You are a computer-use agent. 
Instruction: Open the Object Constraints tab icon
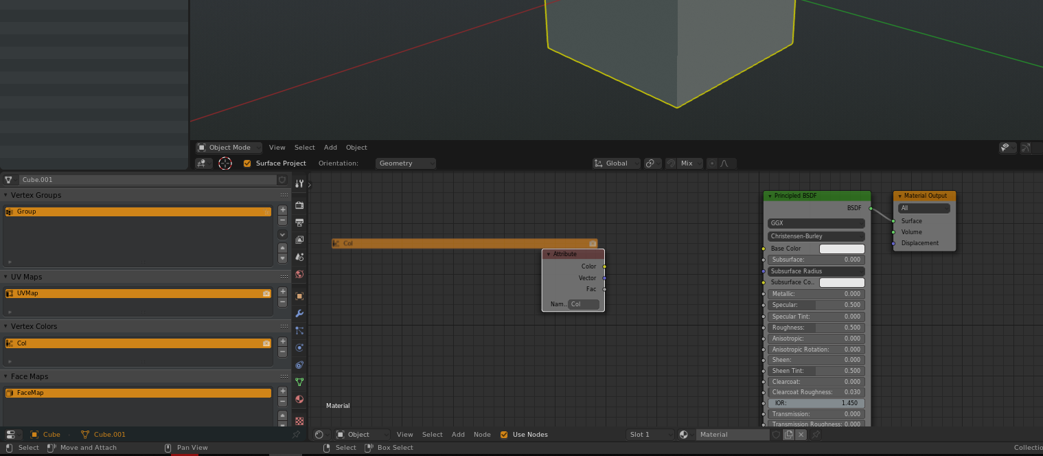coord(299,365)
